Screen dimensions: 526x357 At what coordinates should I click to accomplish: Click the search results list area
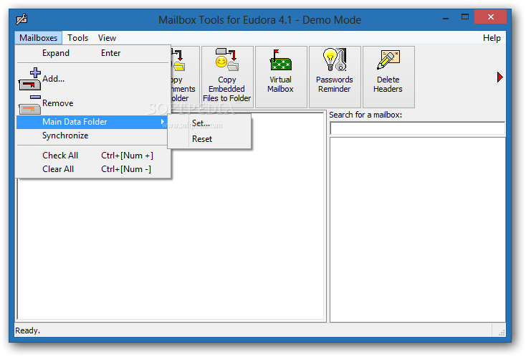pyautogui.click(x=417, y=229)
